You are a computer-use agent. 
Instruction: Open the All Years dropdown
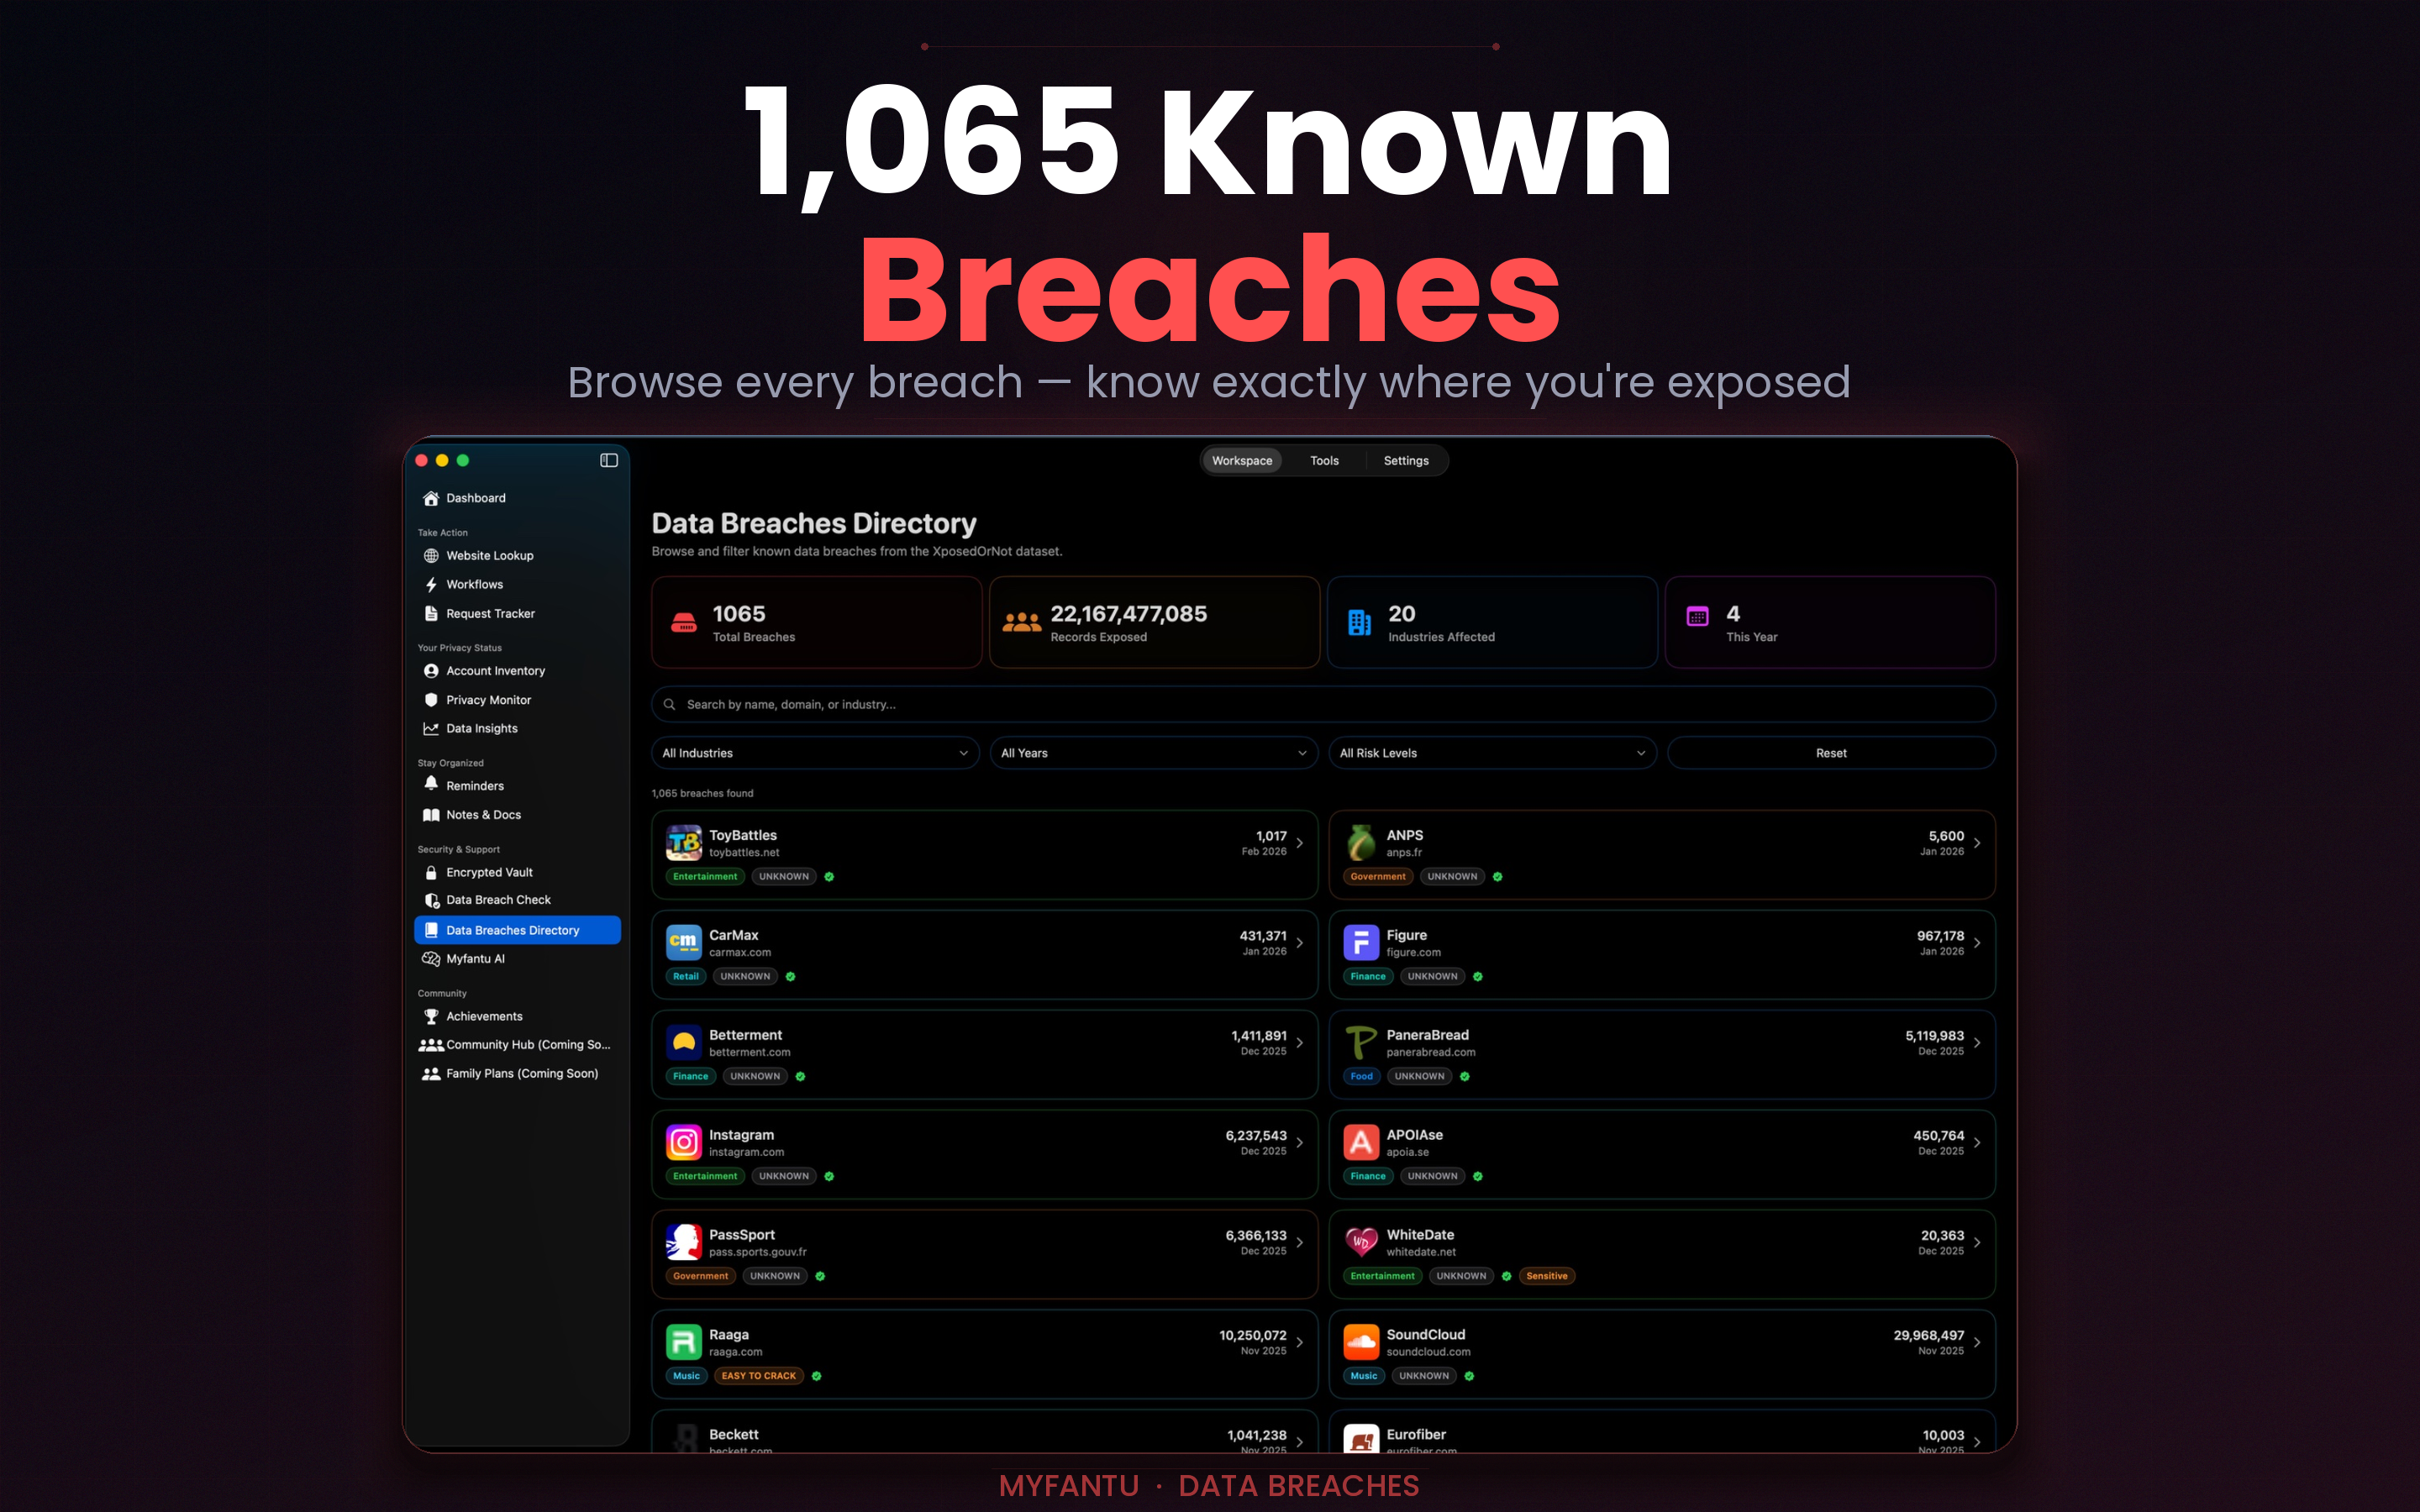[1154, 753]
